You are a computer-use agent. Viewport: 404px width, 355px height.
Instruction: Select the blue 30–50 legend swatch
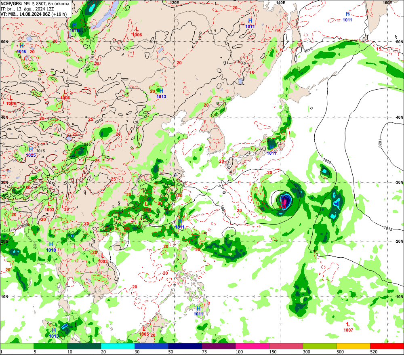tap(151, 346)
